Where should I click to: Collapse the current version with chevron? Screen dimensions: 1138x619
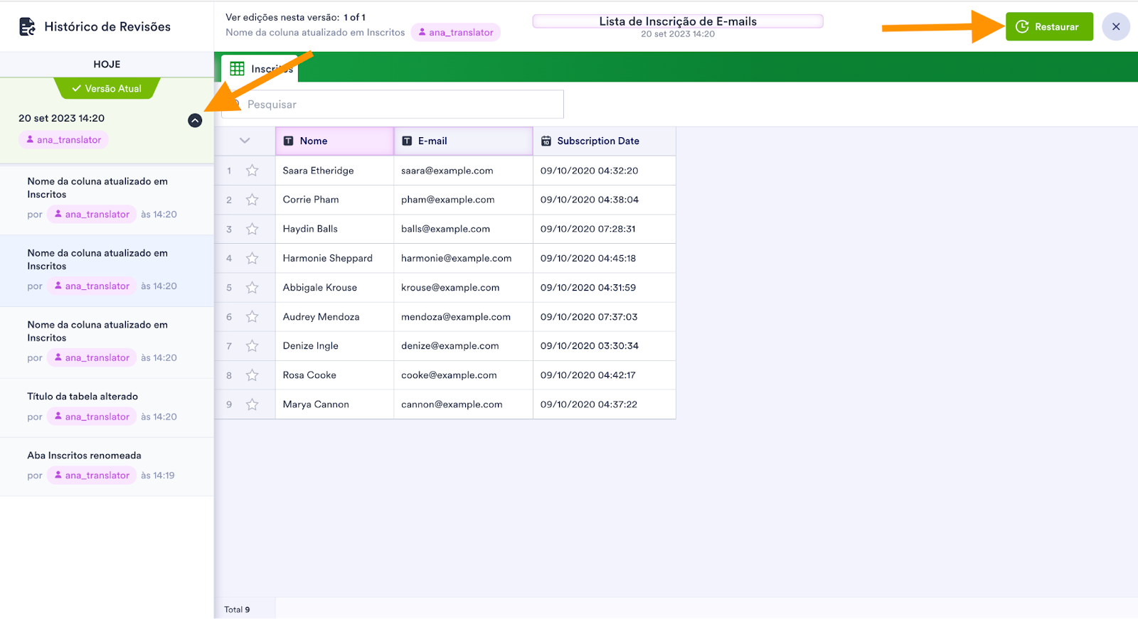tap(195, 121)
